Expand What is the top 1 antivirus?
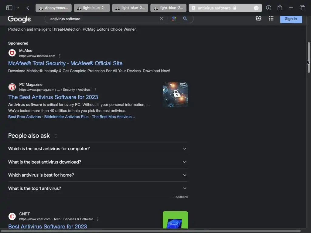The width and height of the screenshot is (311, 233). click(98, 188)
